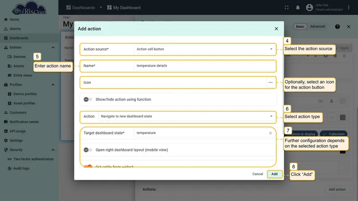The width and height of the screenshot is (358, 201).
Task: Click the Audit logs icon
Action: 9,168
